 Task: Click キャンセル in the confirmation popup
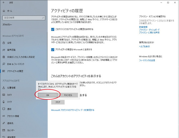pos(68,95)
